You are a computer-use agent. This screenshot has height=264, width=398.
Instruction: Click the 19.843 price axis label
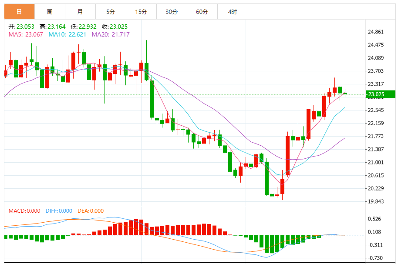click(376, 202)
